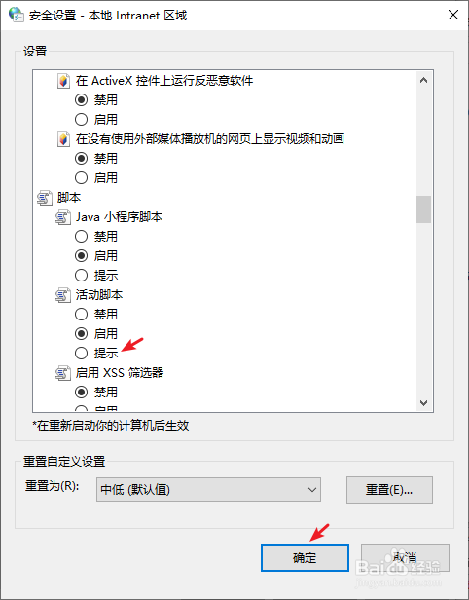Click the scroll down arrow of settings list

click(423, 402)
